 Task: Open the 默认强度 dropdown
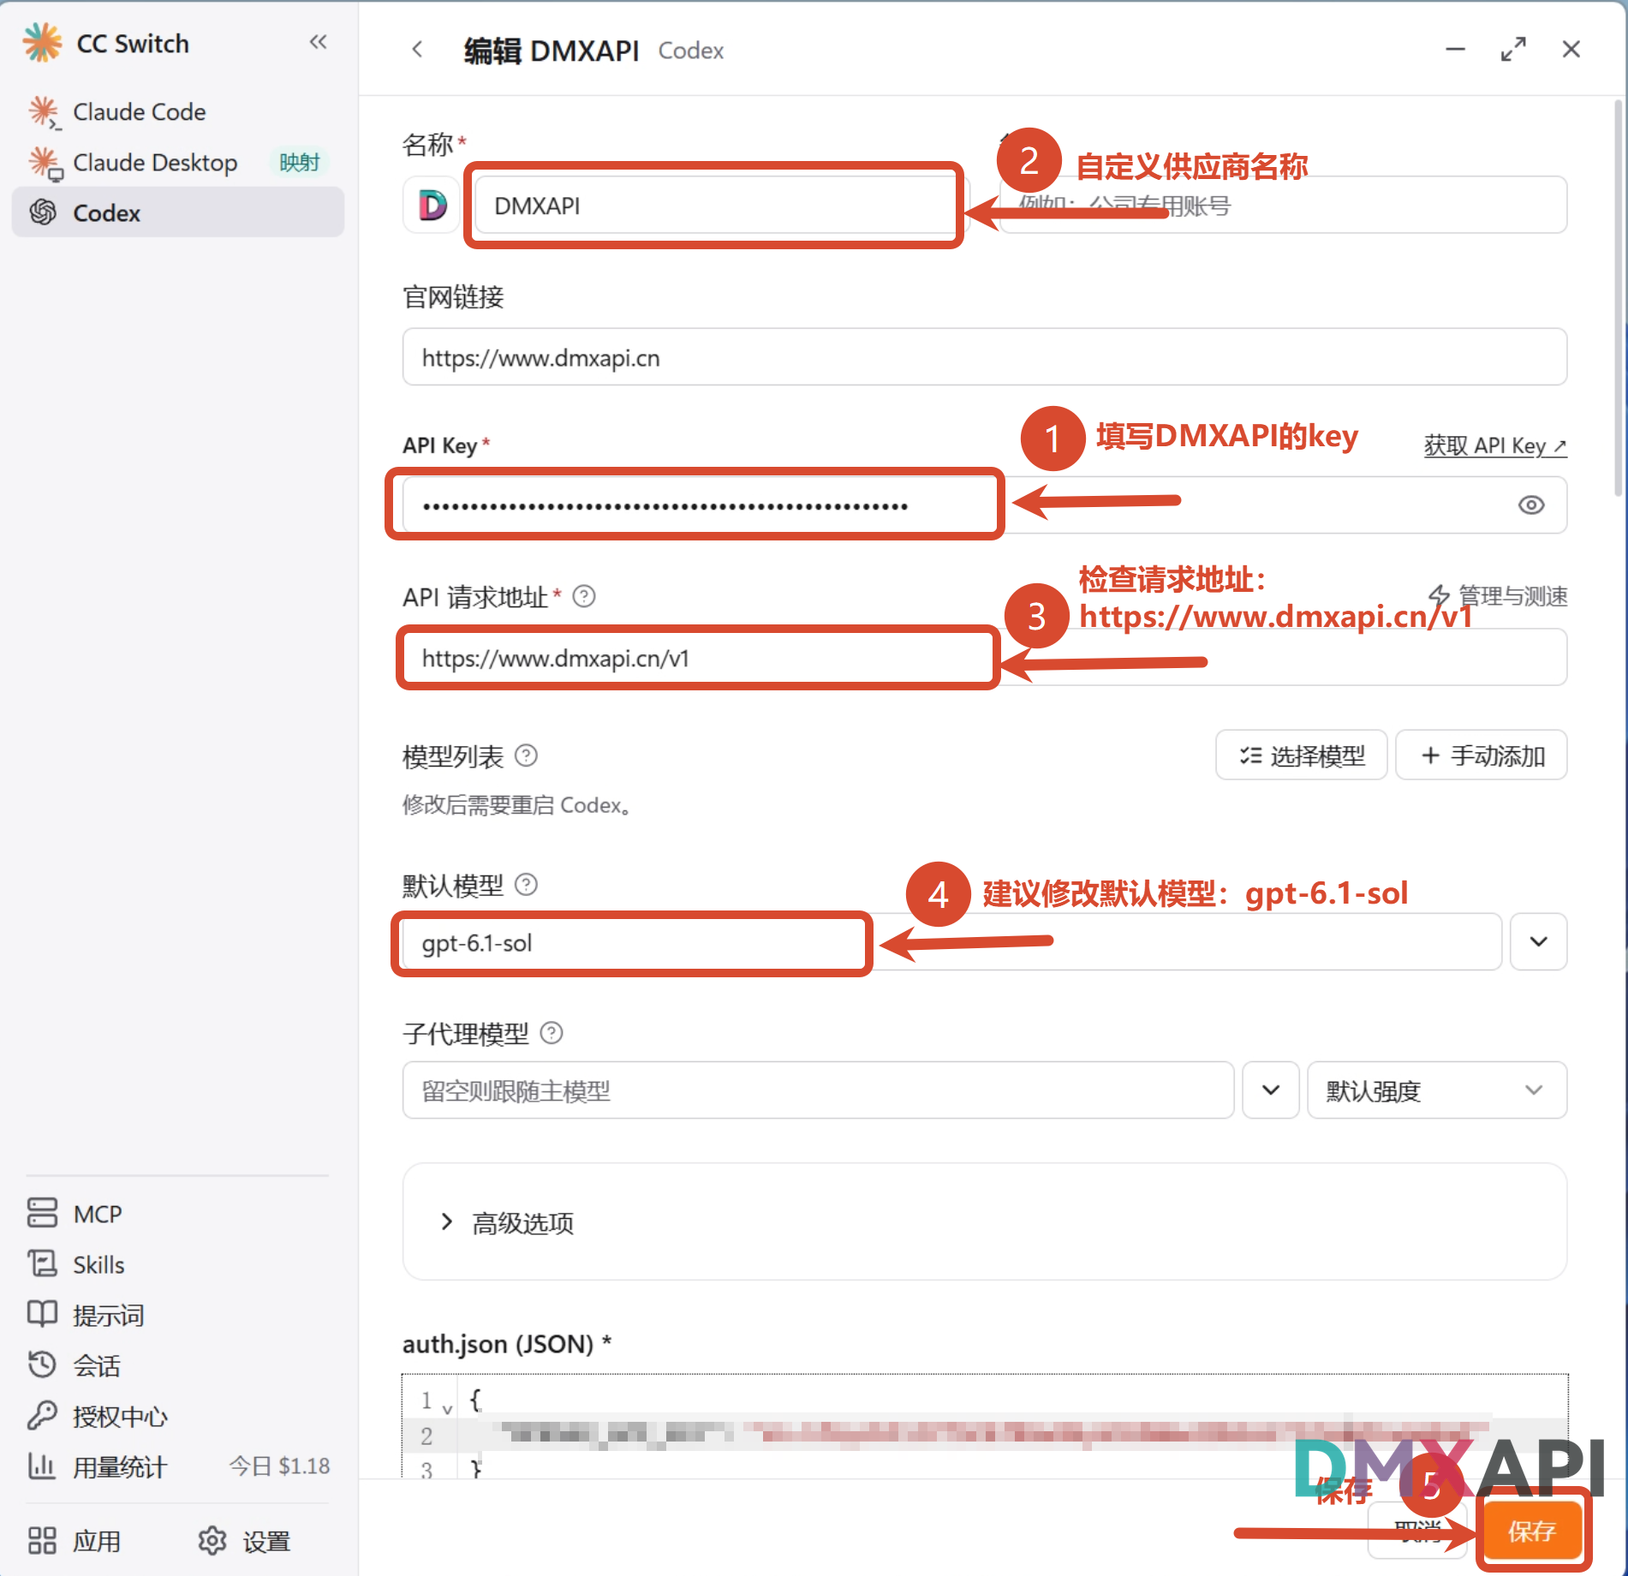[x=1437, y=1090]
